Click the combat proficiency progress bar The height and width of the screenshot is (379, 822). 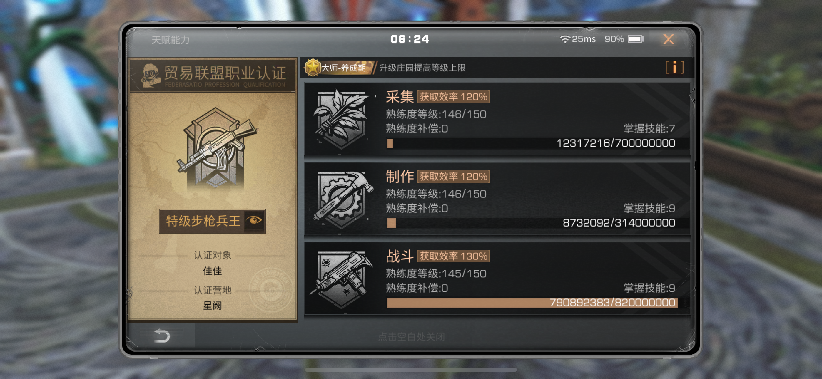click(532, 302)
